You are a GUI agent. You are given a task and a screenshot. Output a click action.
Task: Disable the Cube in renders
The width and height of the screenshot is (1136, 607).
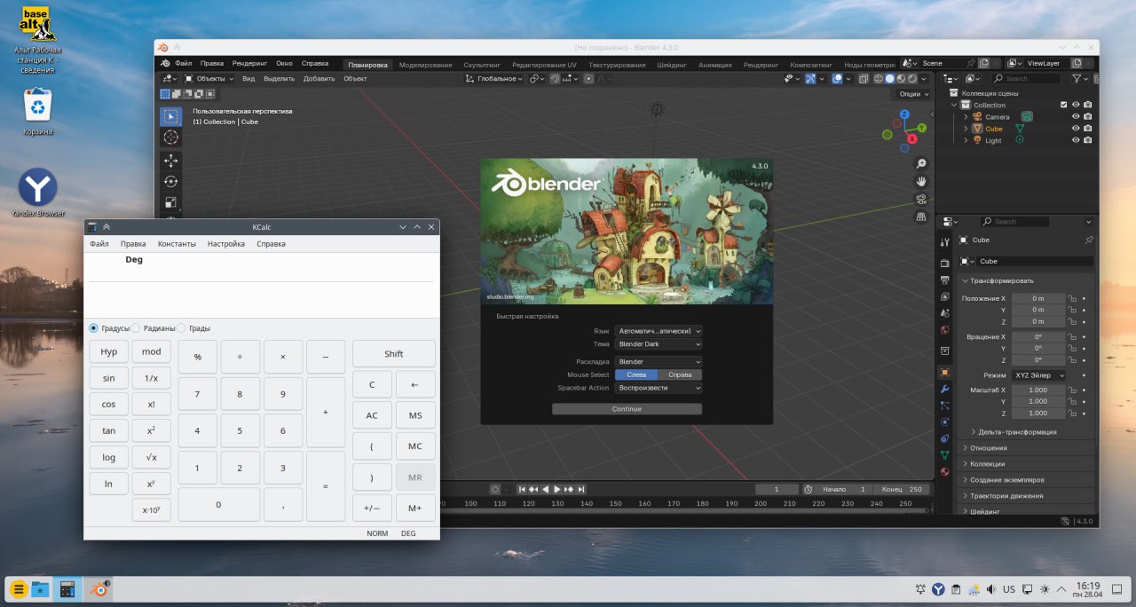point(1087,129)
